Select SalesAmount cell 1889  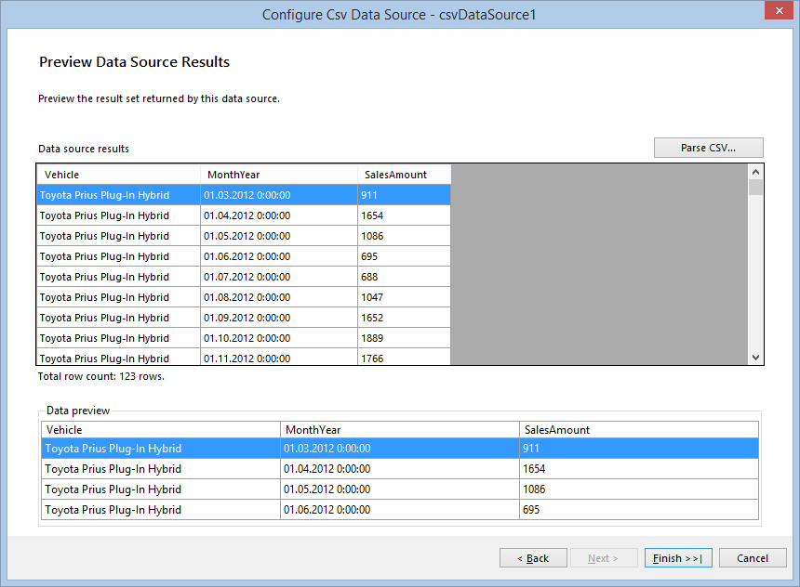(x=404, y=338)
